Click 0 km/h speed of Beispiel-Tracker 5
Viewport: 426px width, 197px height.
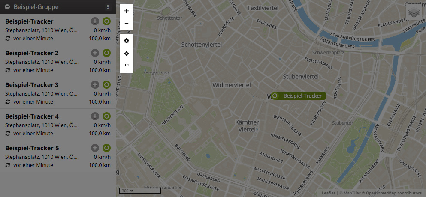point(102,157)
